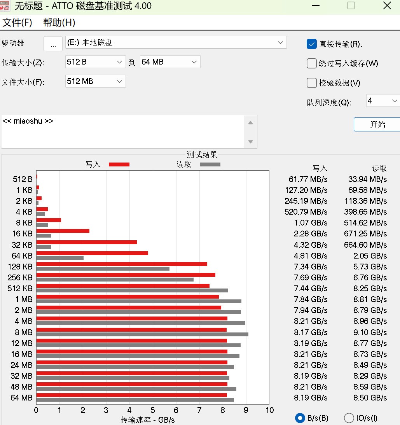Click the red 写入 legend swatch
This screenshot has width=400, height=425.
coord(119,164)
